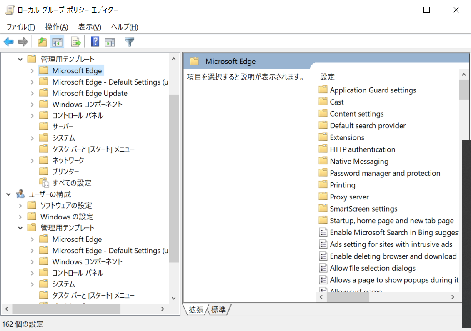Click the Enable deleting browser policy icon
This screenshot has width=471, height=331.
(323, 256)
